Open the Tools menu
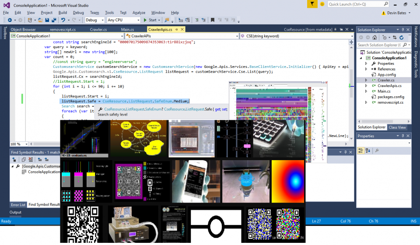The image size is (420, 245). pyautogui.click(x=109, y=13)
